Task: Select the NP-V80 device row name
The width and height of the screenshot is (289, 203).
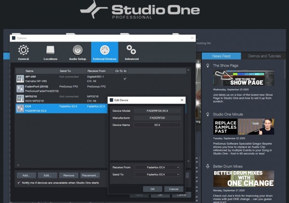Action: 31,77
